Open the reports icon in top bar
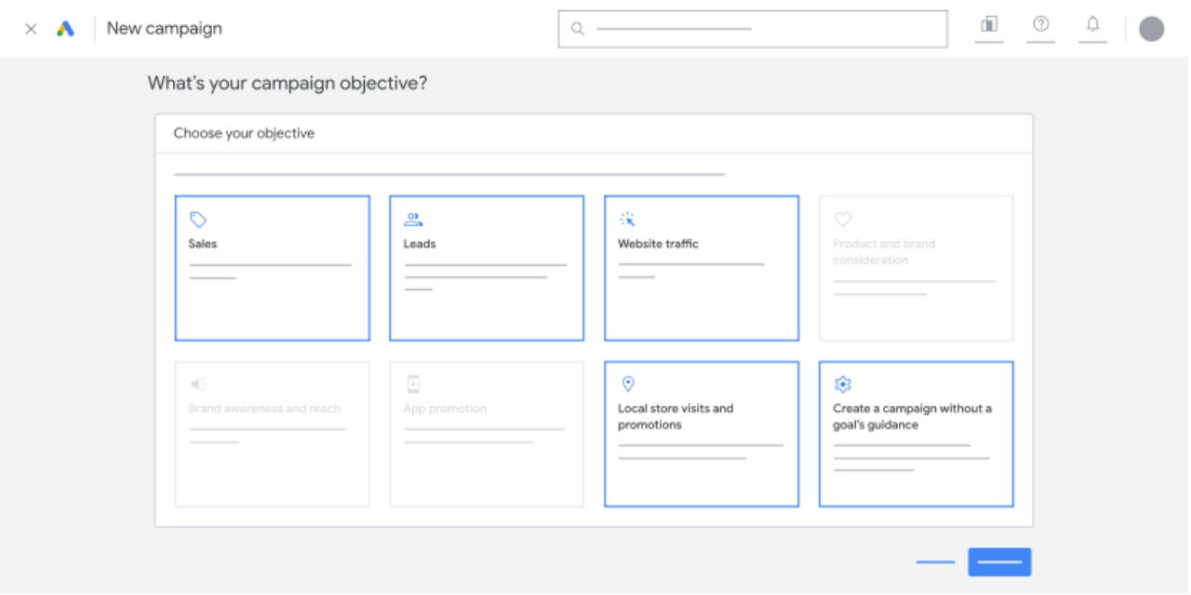This screenshot has height=595, width=1191. 989,28
